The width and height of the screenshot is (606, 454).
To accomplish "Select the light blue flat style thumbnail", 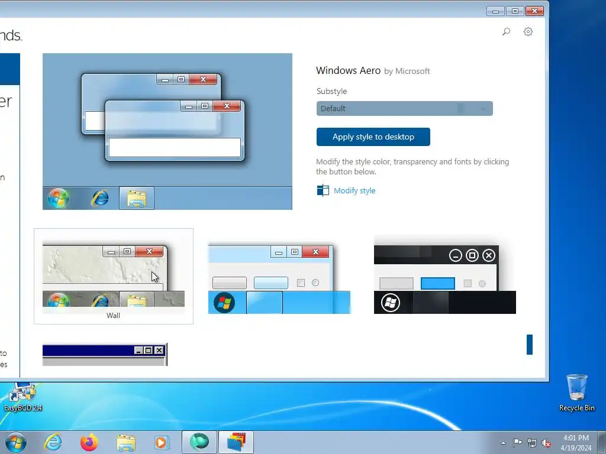I will pos(279,279).
